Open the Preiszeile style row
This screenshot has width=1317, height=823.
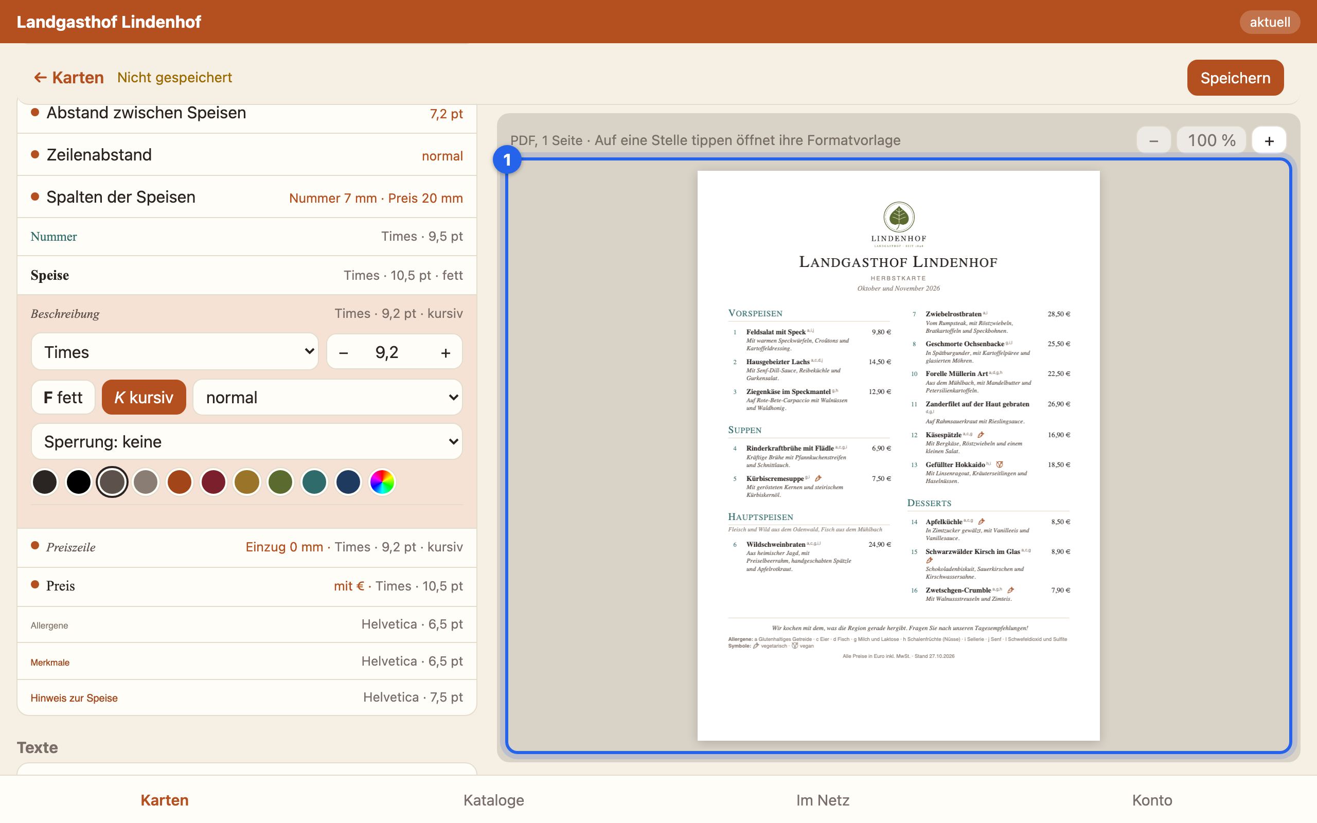click(x=246, y=548)
